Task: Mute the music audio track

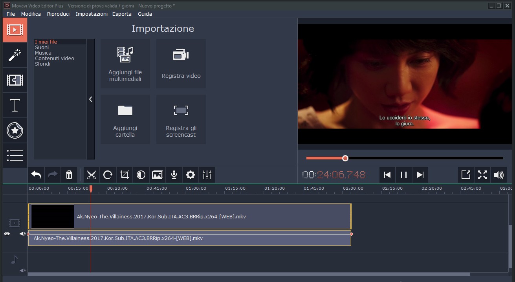Action: (22, 270)
